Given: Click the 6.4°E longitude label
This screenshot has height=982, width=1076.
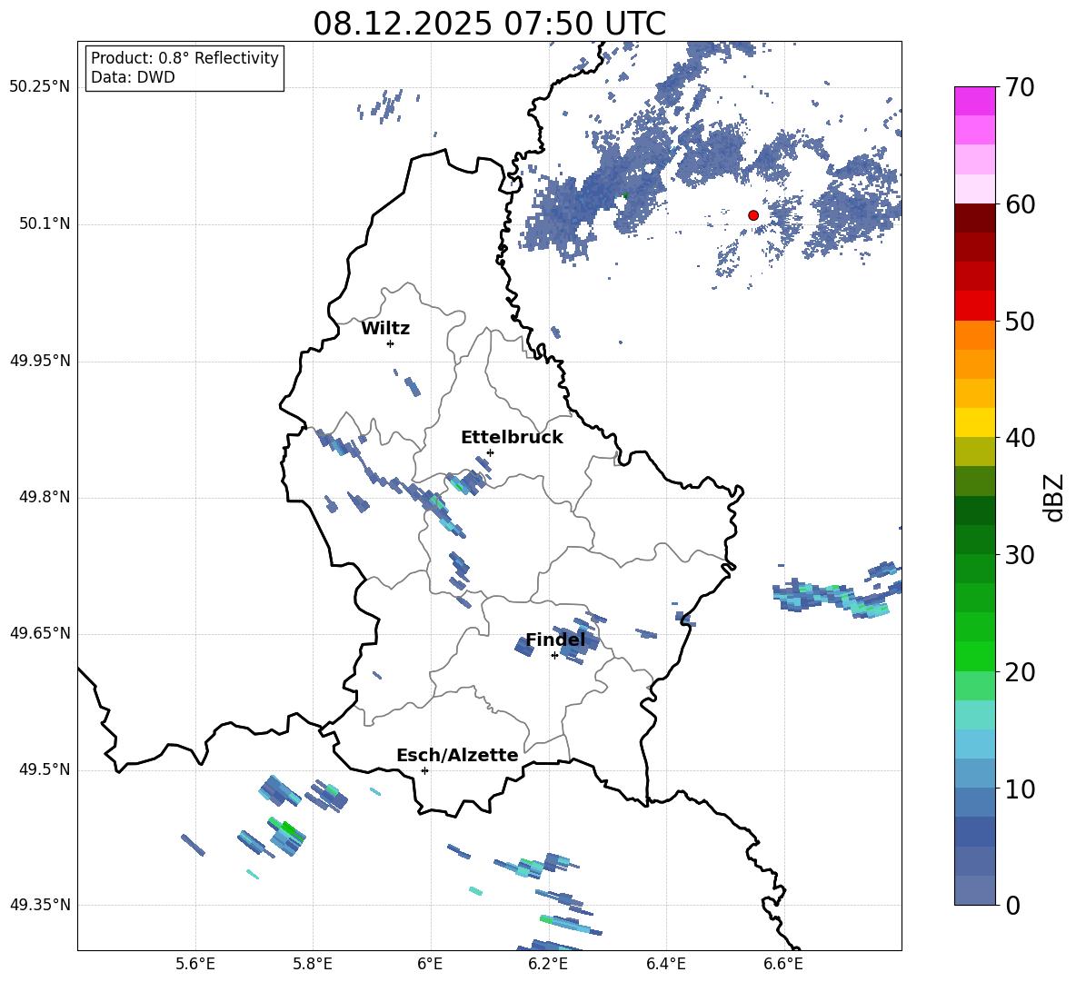Looking at the screenshot, I should click(x=665, y=964).
